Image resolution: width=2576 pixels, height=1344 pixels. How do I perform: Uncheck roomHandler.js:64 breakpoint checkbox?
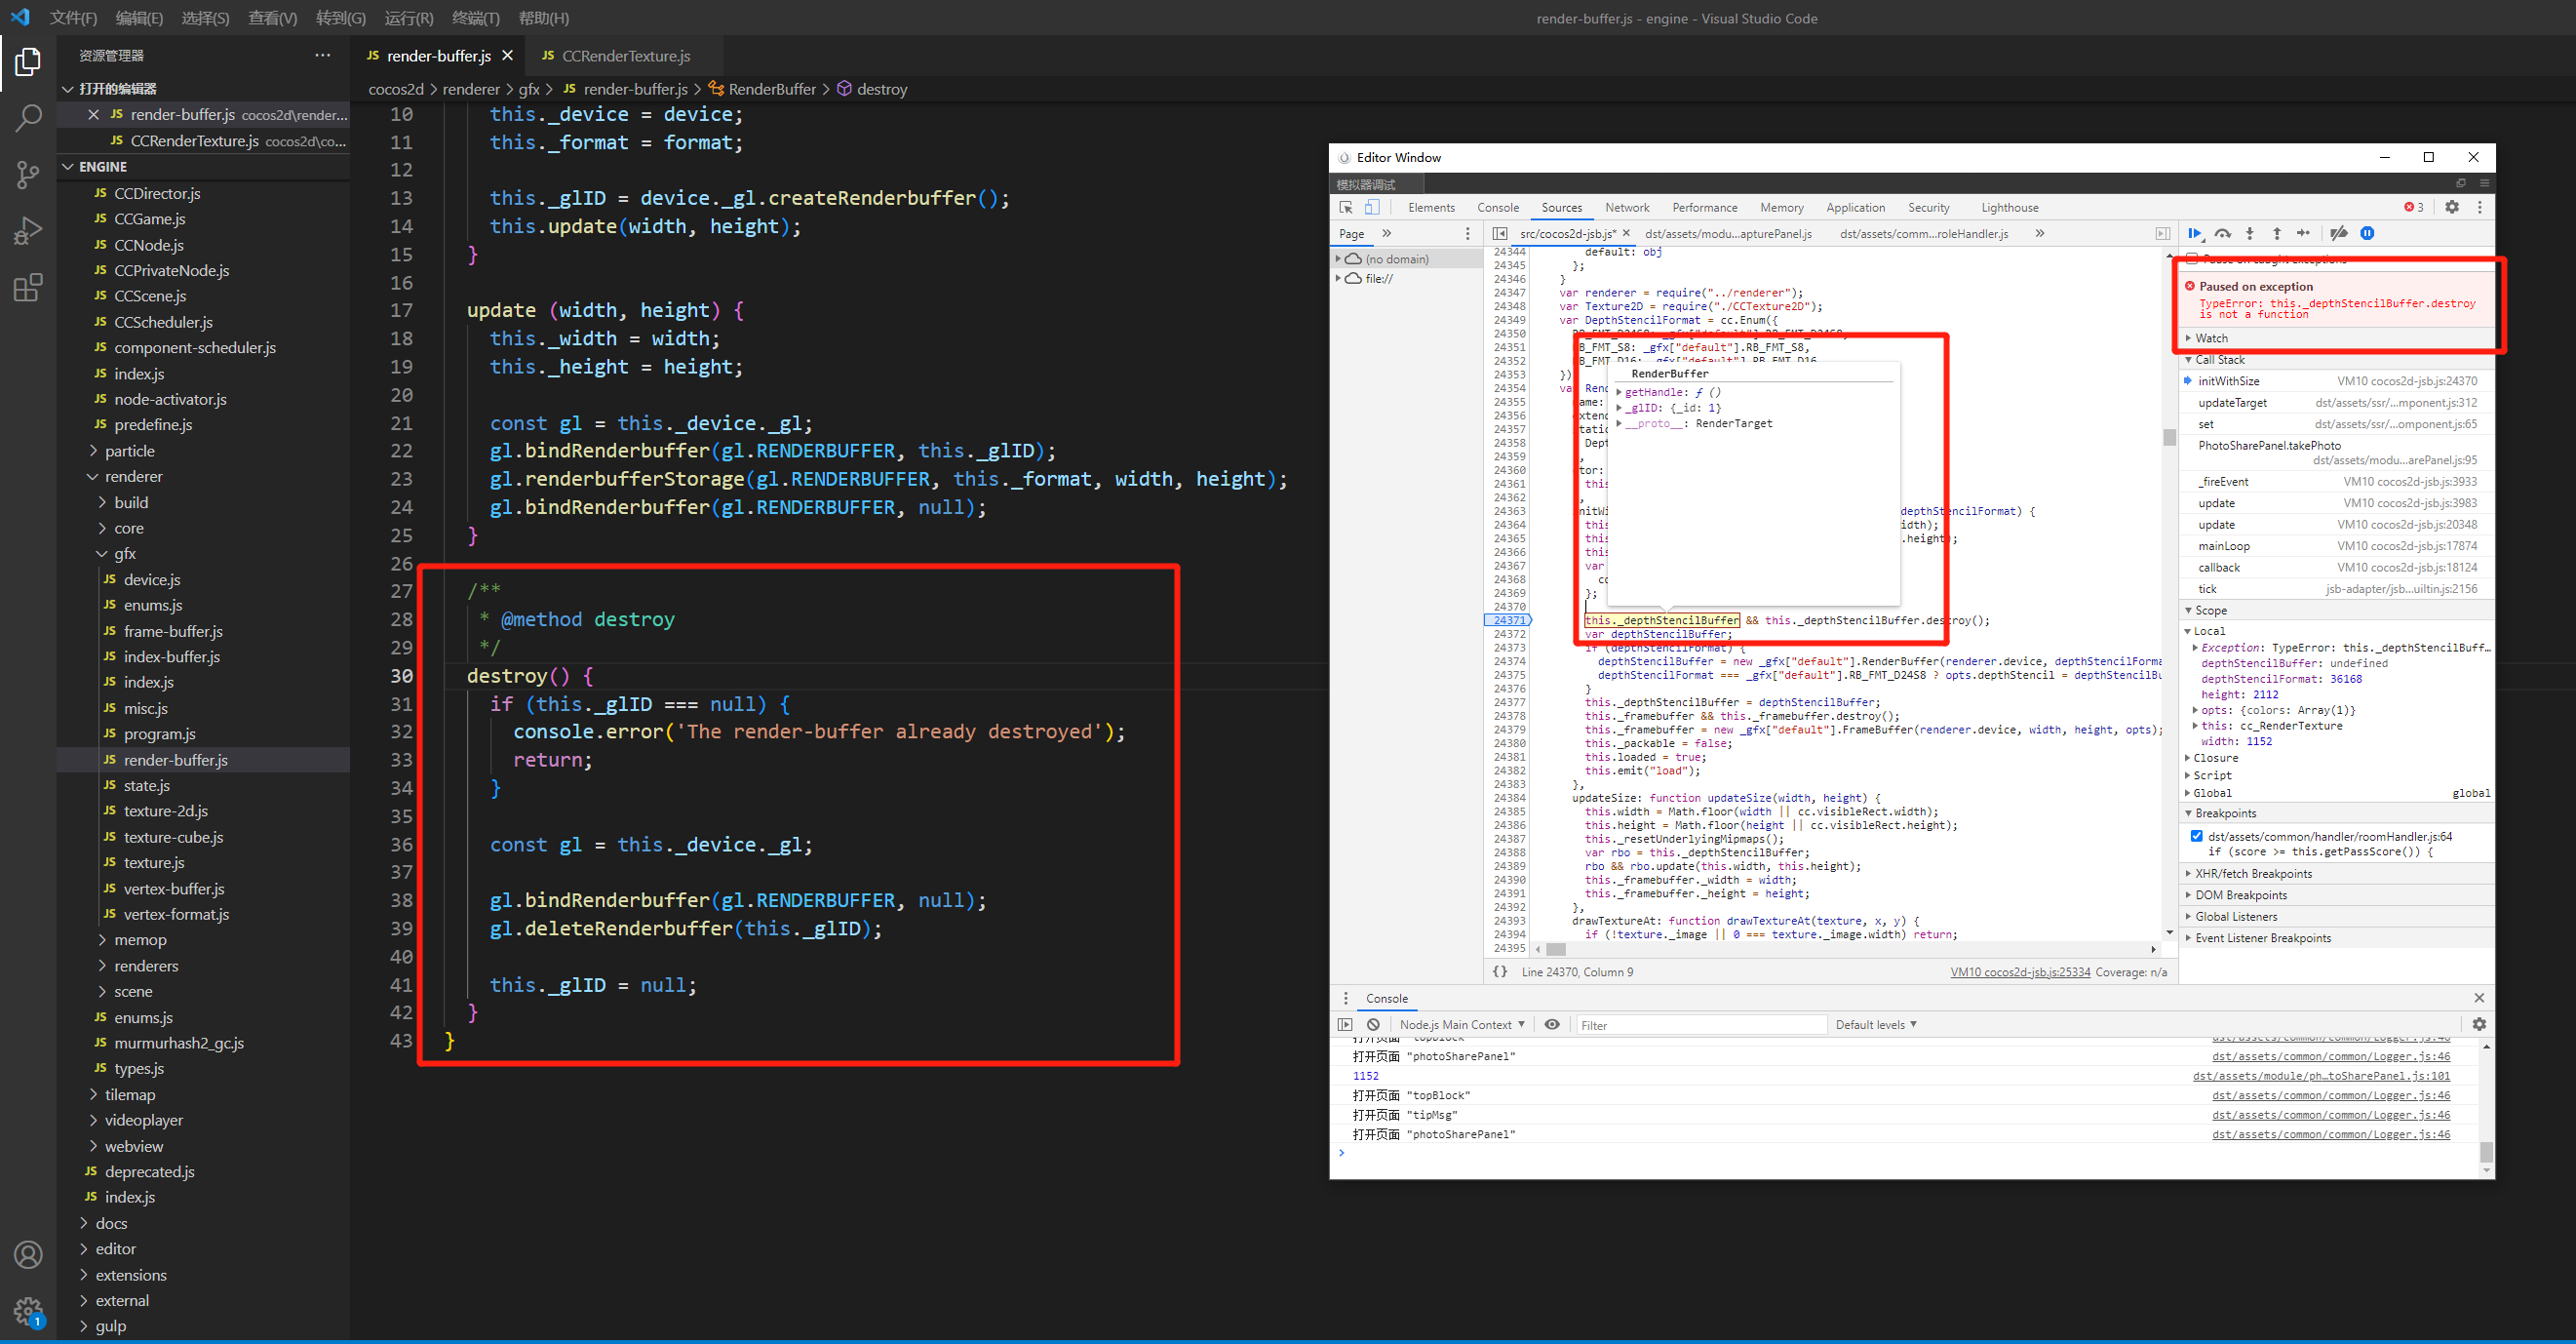click(2197, 836)
